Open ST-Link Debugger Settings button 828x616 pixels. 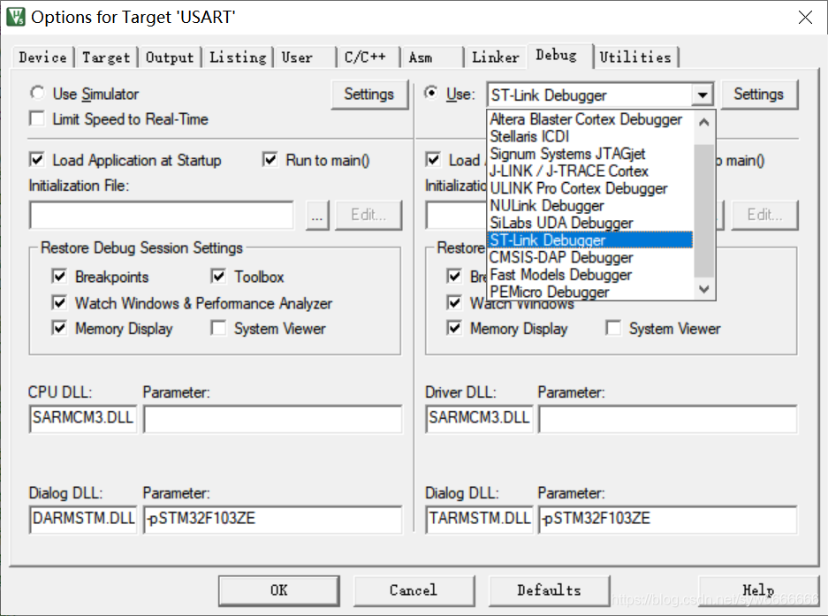pos(758,94)
